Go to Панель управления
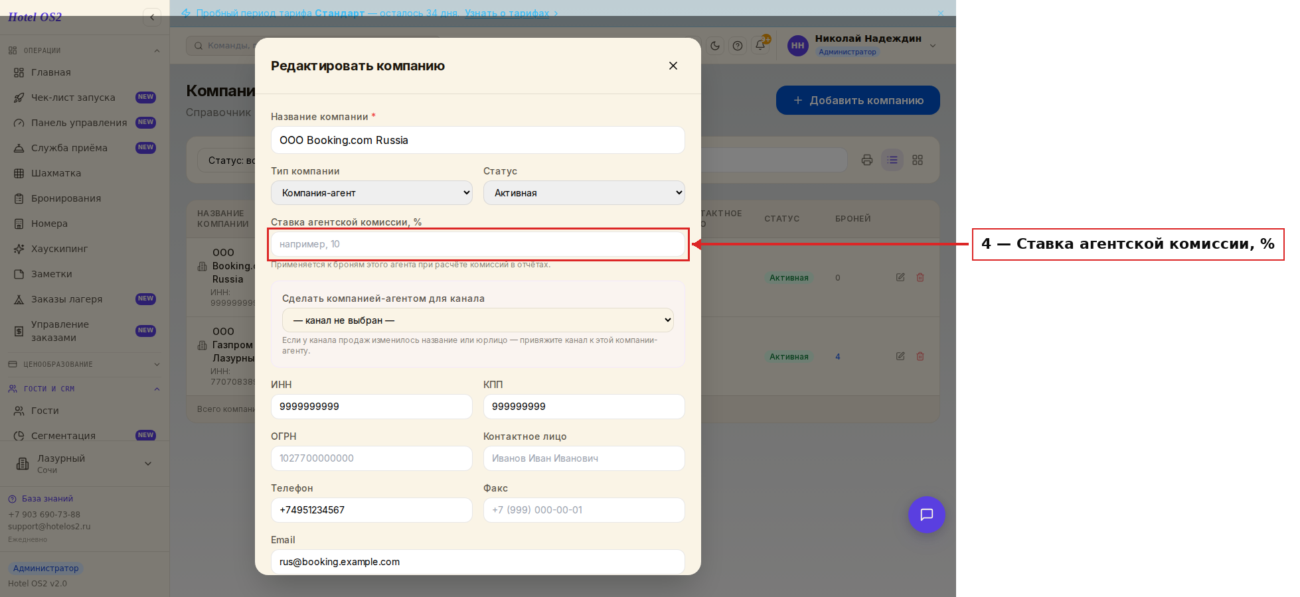 (x=84, y=123)
